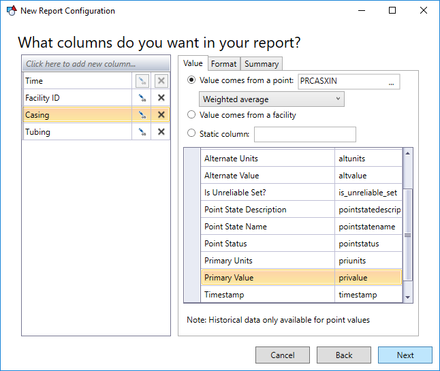Switch to the Summary tab

click(262, 64)
